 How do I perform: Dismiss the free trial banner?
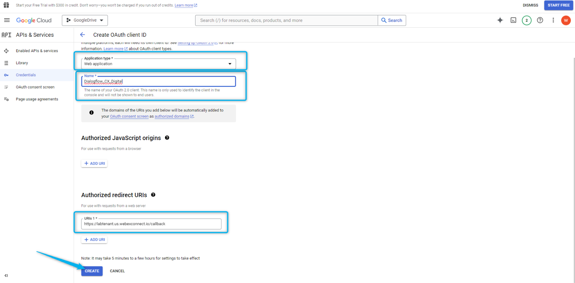click(530, 5)
